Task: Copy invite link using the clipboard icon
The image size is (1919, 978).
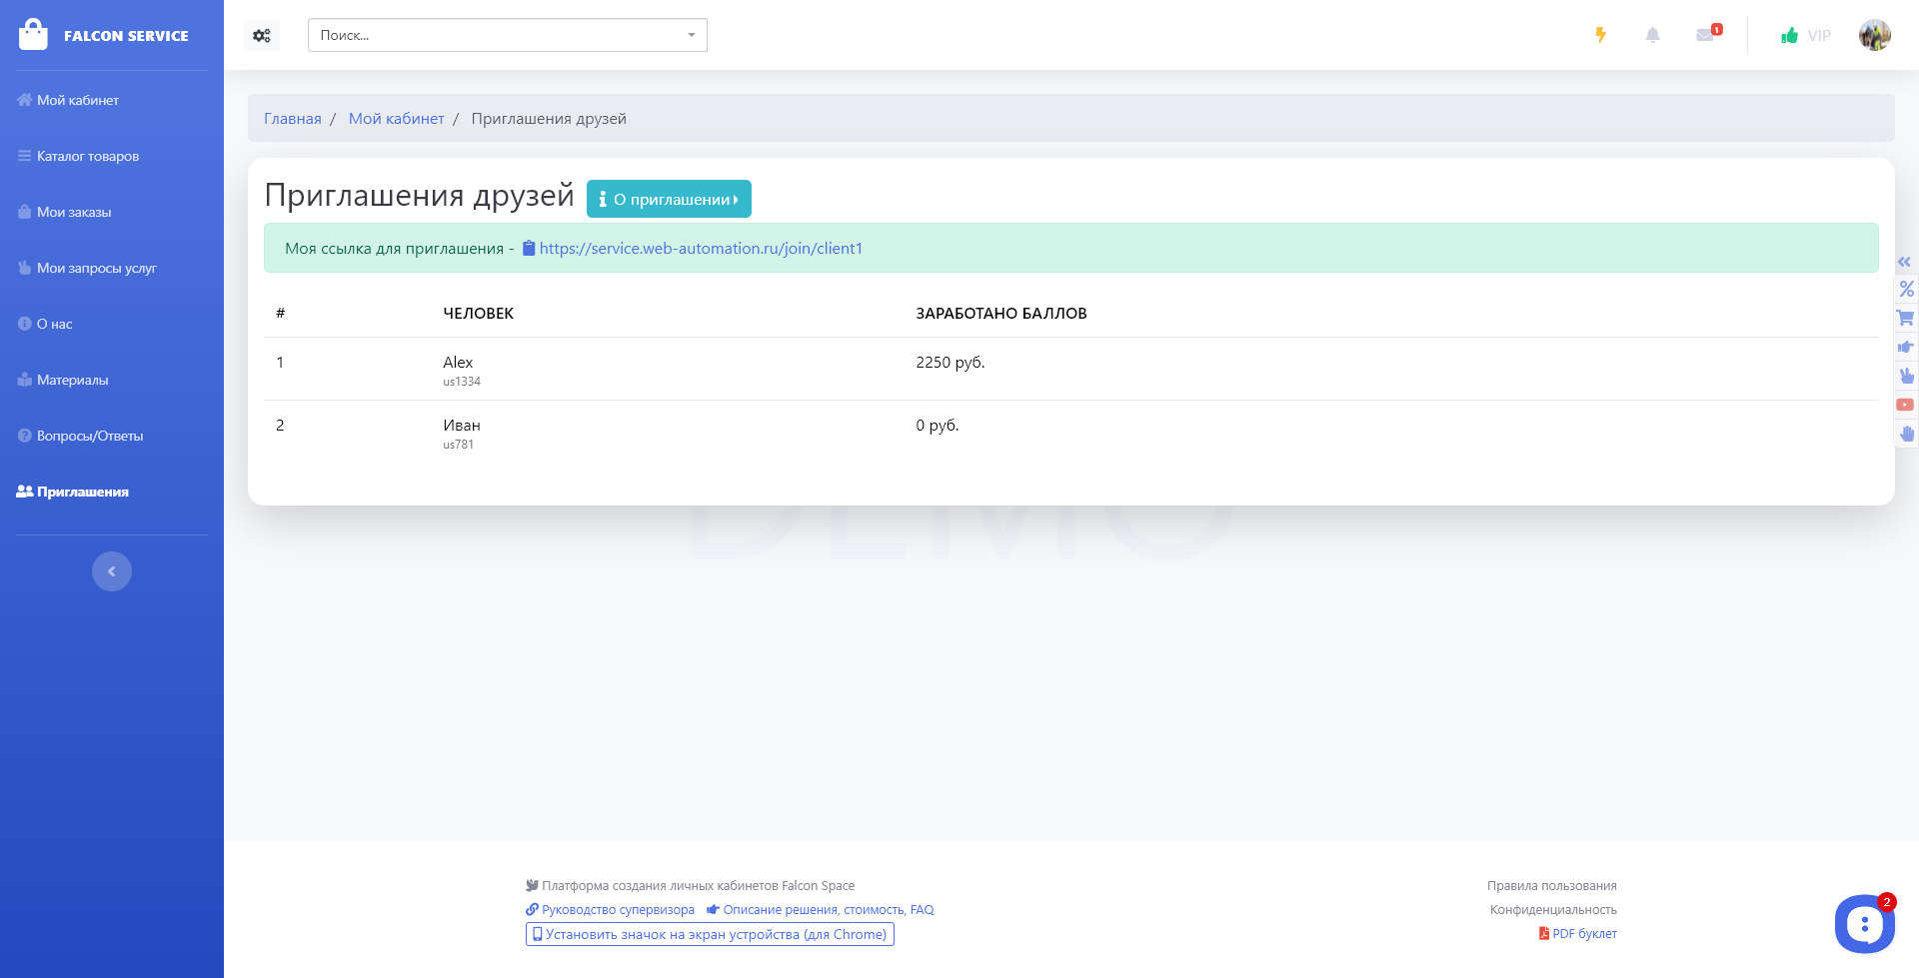Action: coord(529,249)
